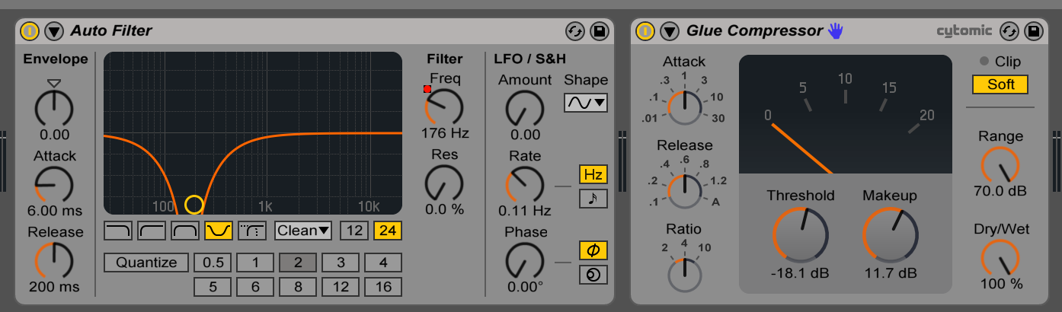Select the low-pass filter type
This screenshot has width=1062, height=312.
(118, 231)
